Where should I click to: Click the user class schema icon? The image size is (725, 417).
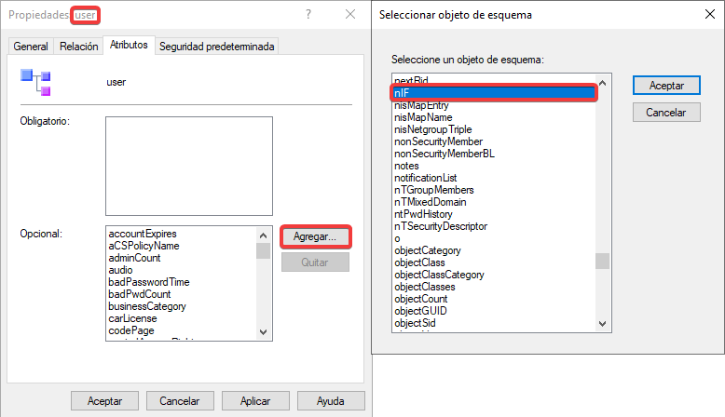click(35, 82)
